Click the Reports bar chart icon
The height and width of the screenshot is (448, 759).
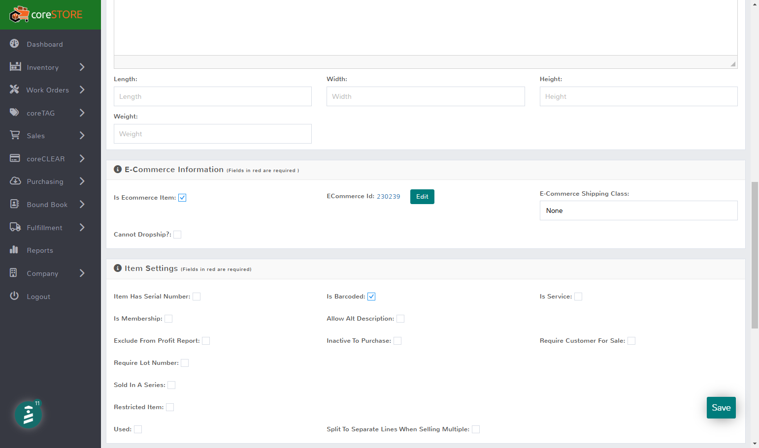tap(14, 250)
